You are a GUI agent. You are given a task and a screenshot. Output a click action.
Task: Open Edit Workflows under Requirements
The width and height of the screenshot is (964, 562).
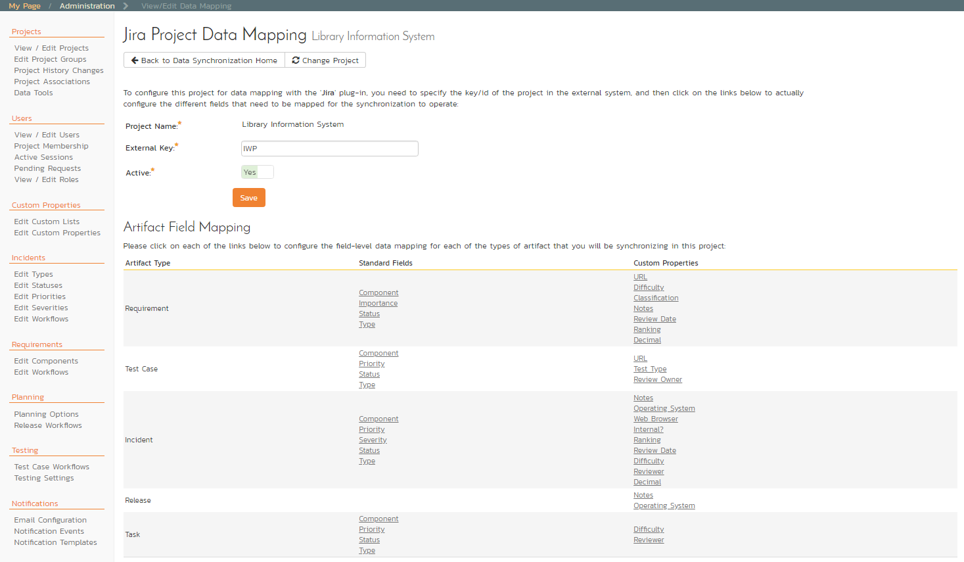tap(41, 372)
